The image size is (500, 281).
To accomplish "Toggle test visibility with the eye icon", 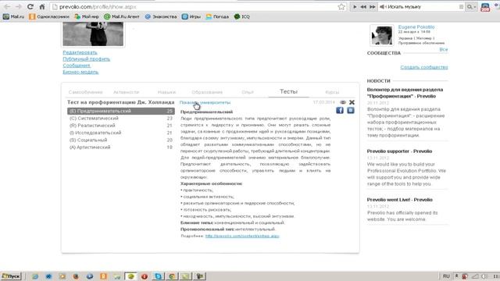I will pos(343,102).
